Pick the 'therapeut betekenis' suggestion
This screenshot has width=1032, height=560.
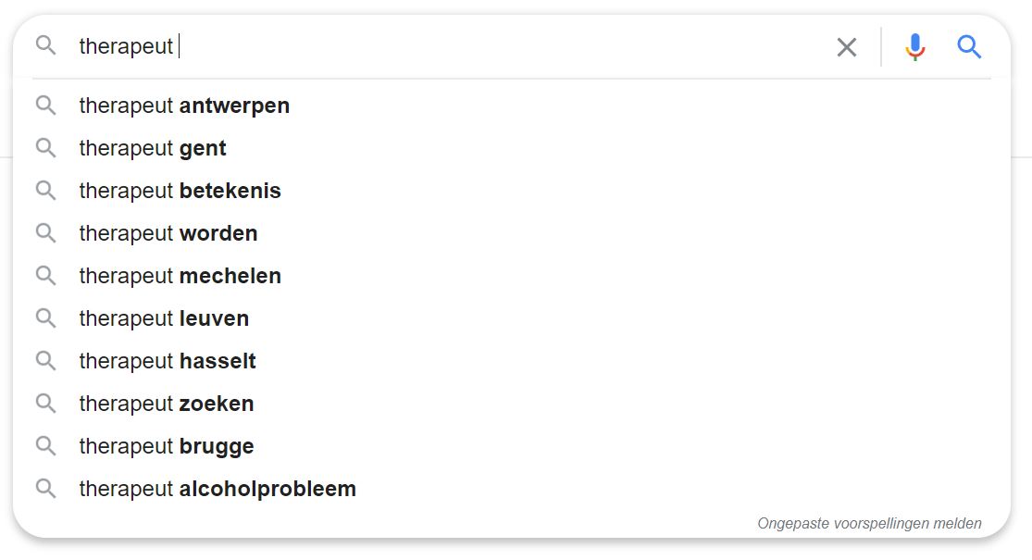click(x=180, y=191)
